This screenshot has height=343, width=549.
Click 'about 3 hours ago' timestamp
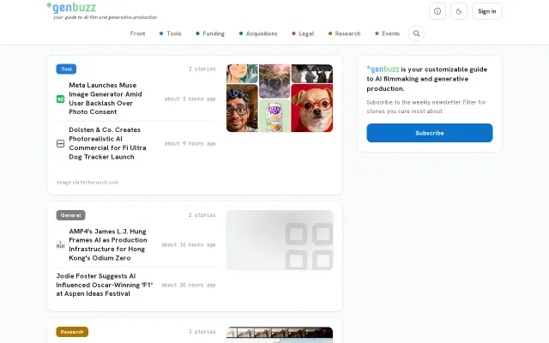click(x=190, y=99)
